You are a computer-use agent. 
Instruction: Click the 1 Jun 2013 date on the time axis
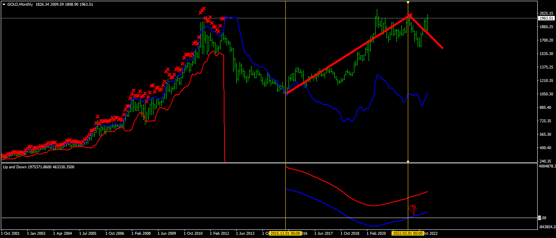[246, 234]
